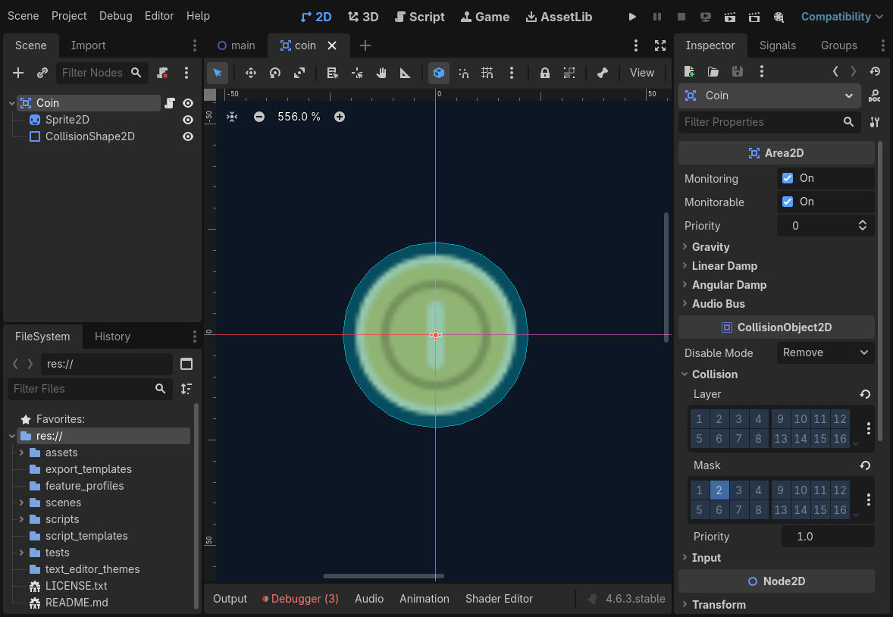This screenshot has height=617, width=893.
Task: Click the instantiate child scene link icon
Action: tap(42, 73)
